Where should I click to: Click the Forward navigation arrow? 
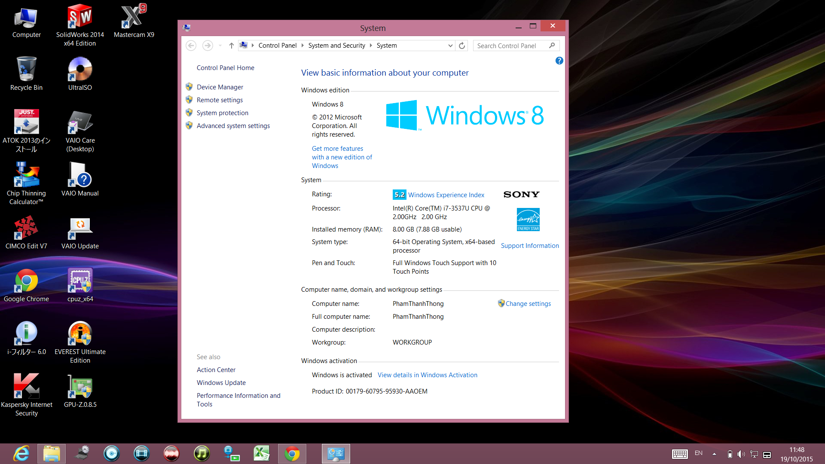[x=208, y=46]
